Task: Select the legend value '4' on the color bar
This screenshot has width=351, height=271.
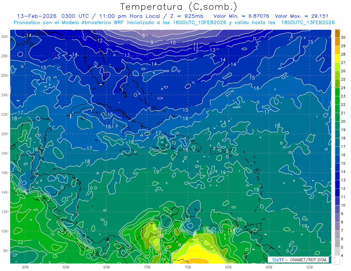Action: click(x=342, y=256)
